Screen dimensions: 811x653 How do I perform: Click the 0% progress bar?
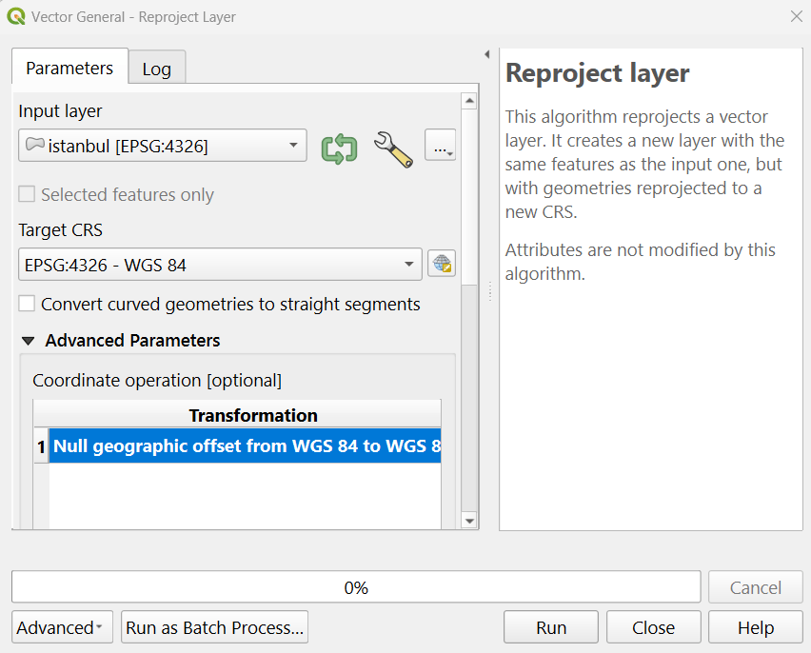pyautogui.click(x=356, y=587)
